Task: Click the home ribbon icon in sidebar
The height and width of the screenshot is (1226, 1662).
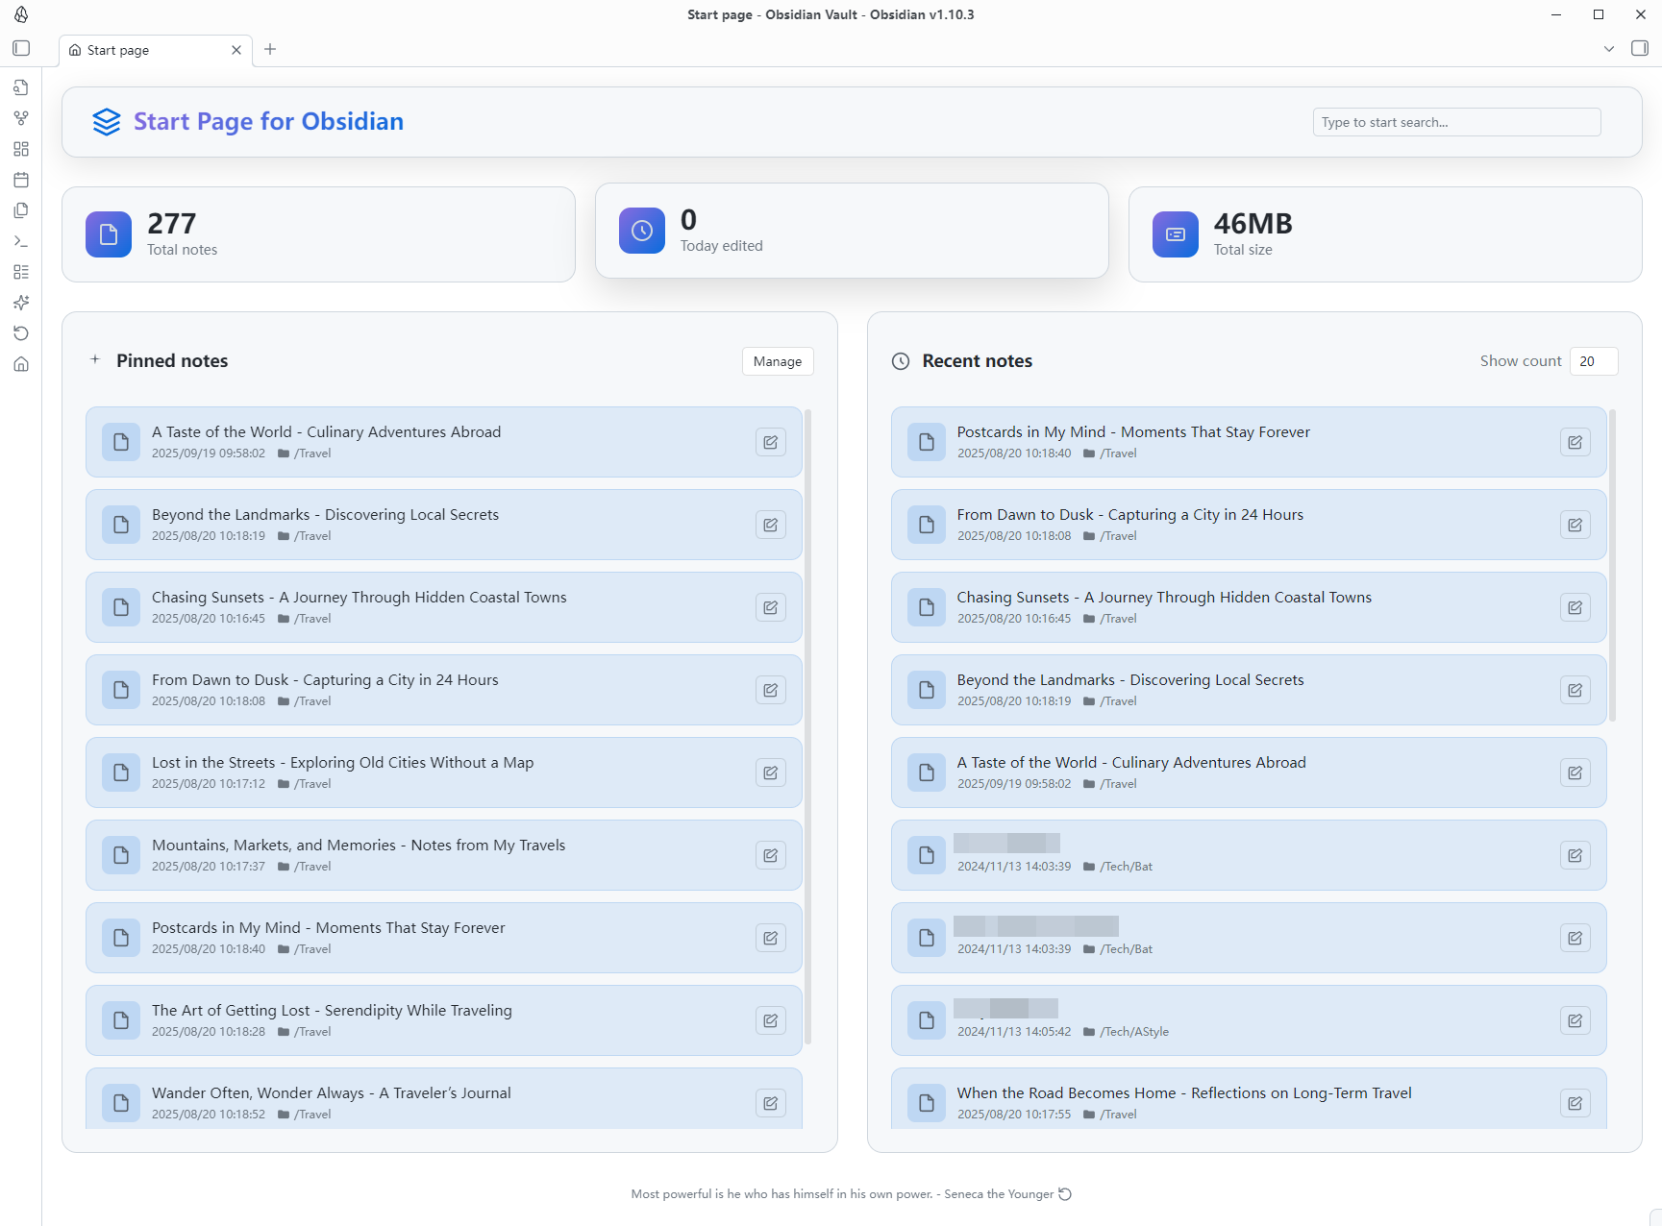Action: 21,364
